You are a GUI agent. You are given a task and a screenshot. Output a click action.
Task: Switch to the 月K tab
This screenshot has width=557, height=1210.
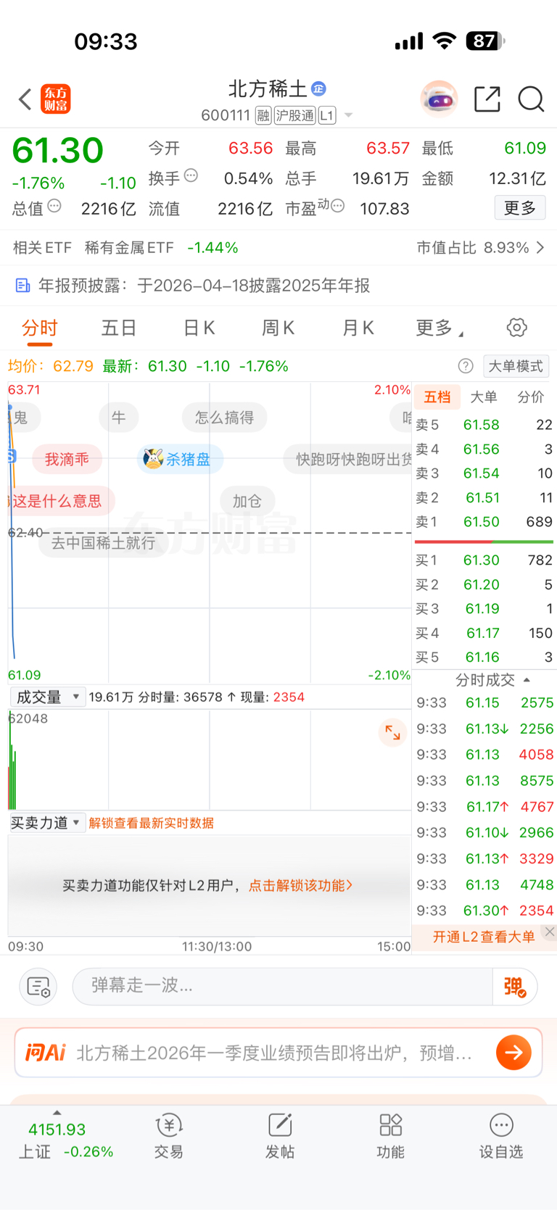(358, 328)
